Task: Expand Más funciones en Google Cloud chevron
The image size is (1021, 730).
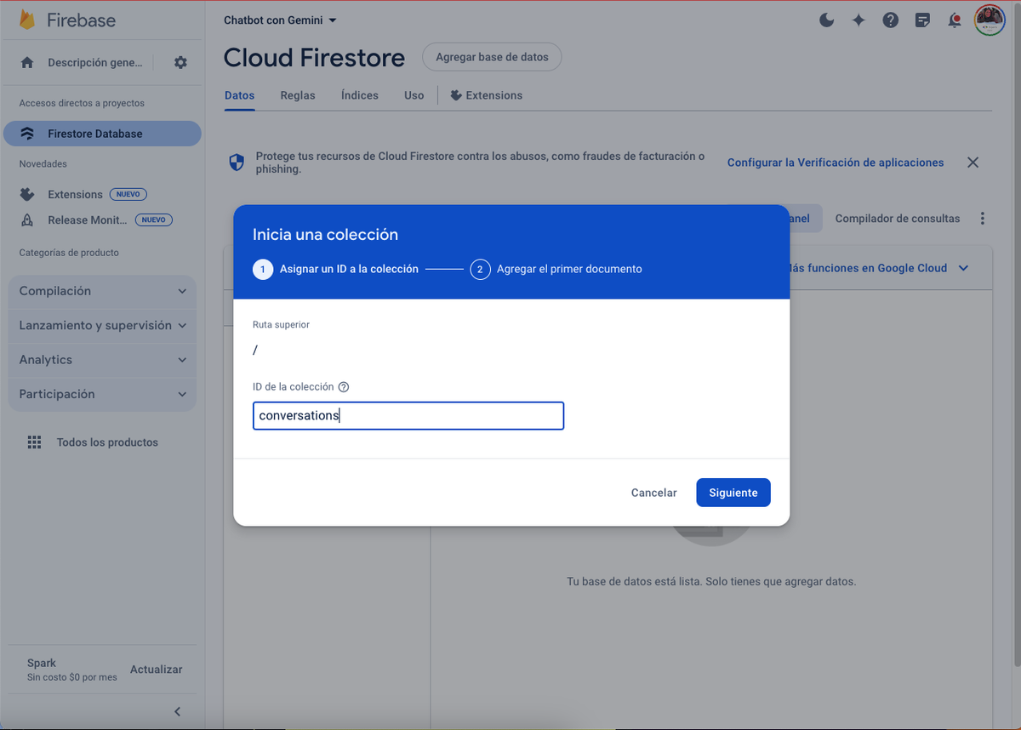Action: pos(964,268)
